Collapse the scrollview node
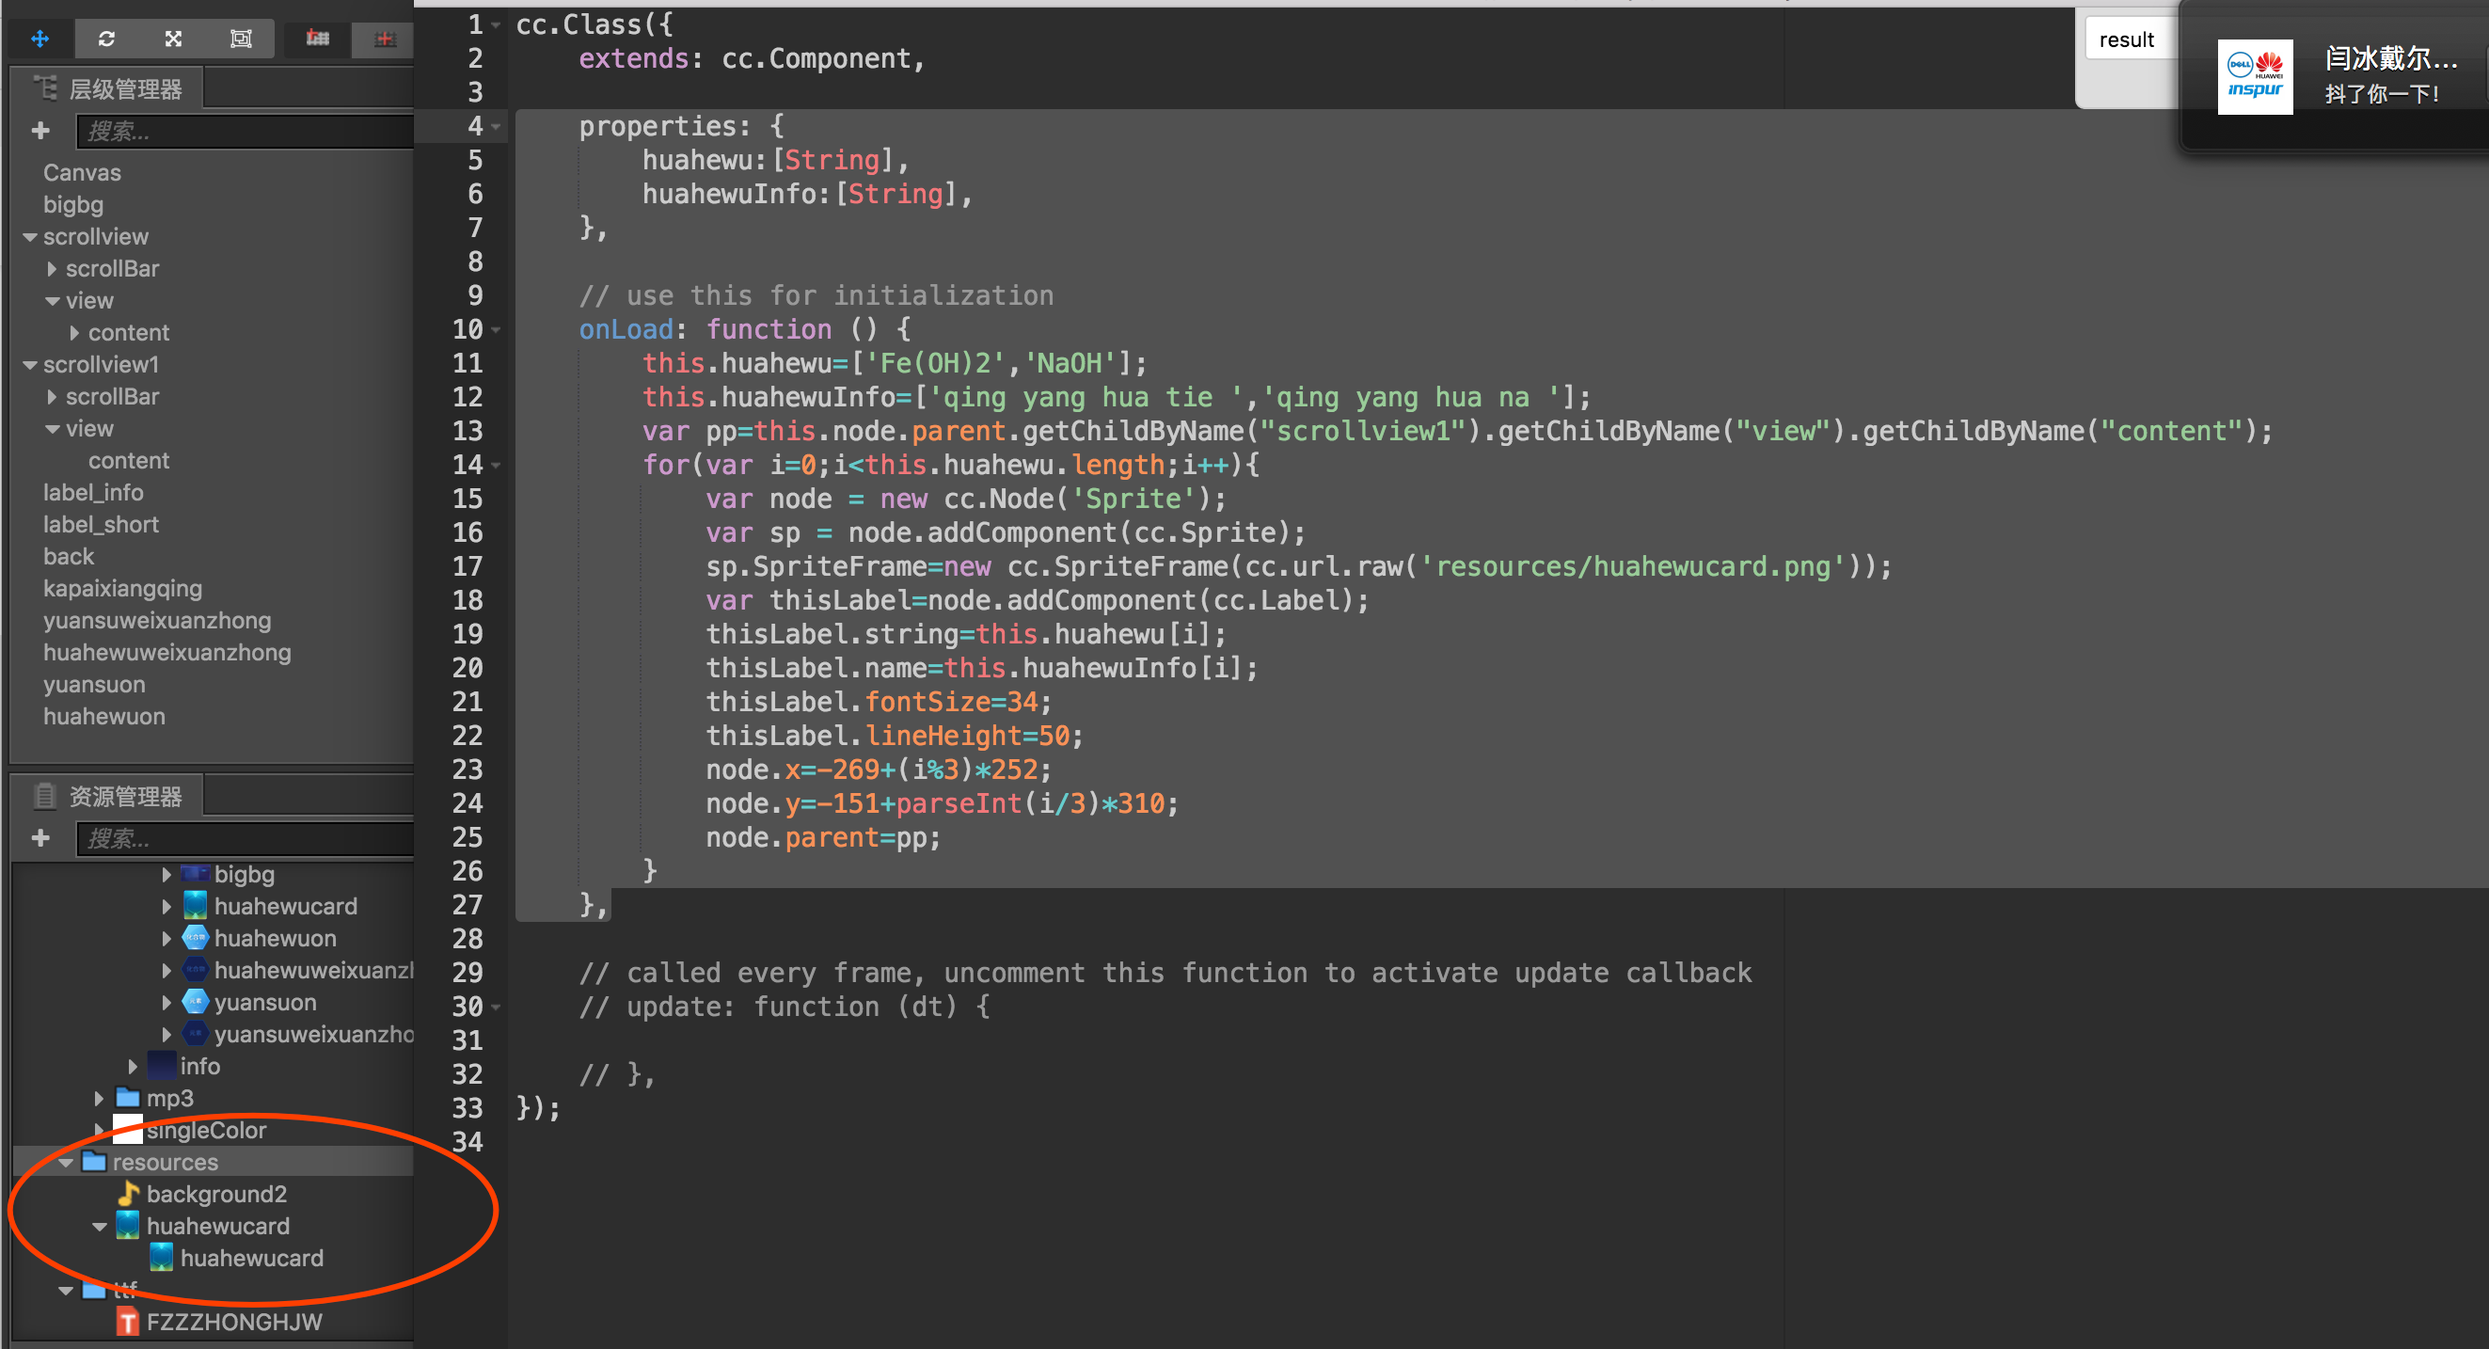This screenshot has height=1349, width=2489. (30, 237)
